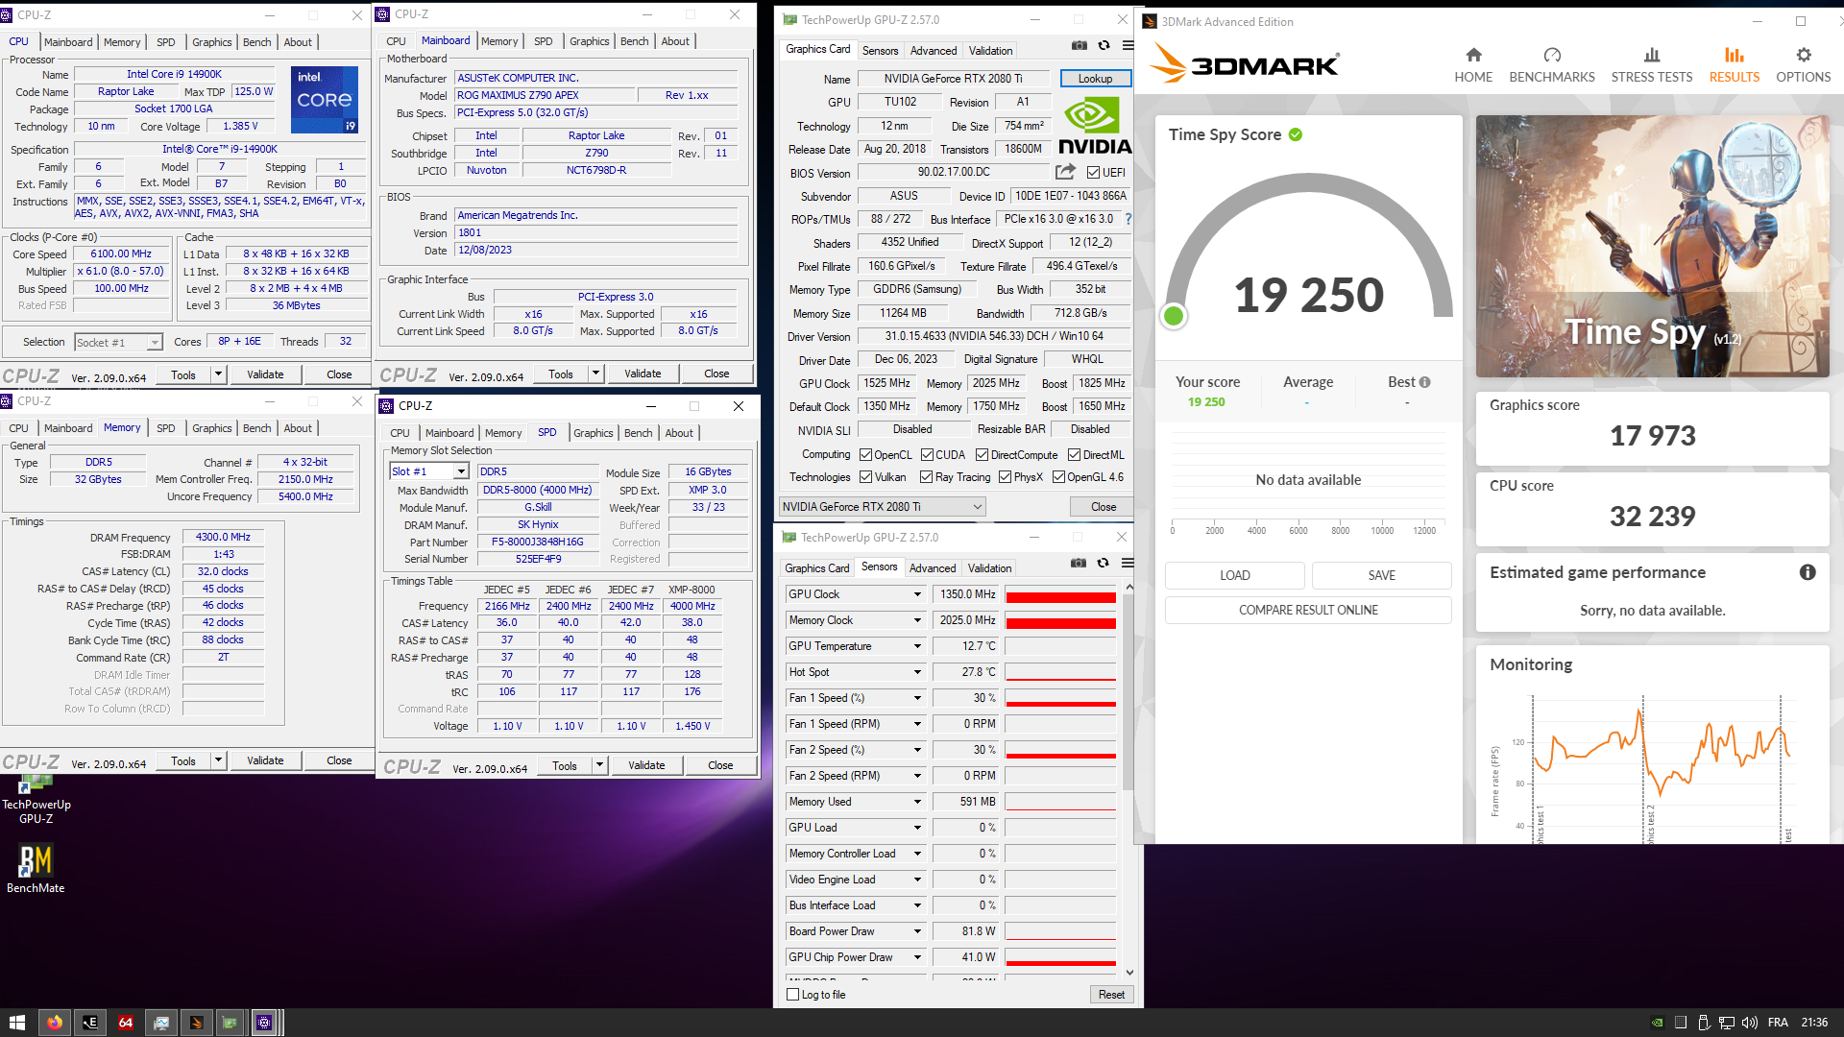Click the info icon next to Best score
The image size is (1844, 1037).
(x=1425, y=382)
